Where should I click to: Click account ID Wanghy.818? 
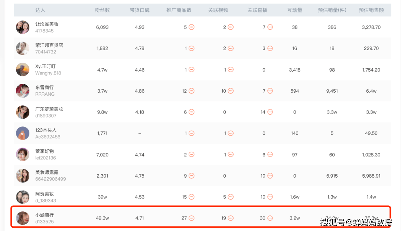pyautogui.click(x=48, y=73)
